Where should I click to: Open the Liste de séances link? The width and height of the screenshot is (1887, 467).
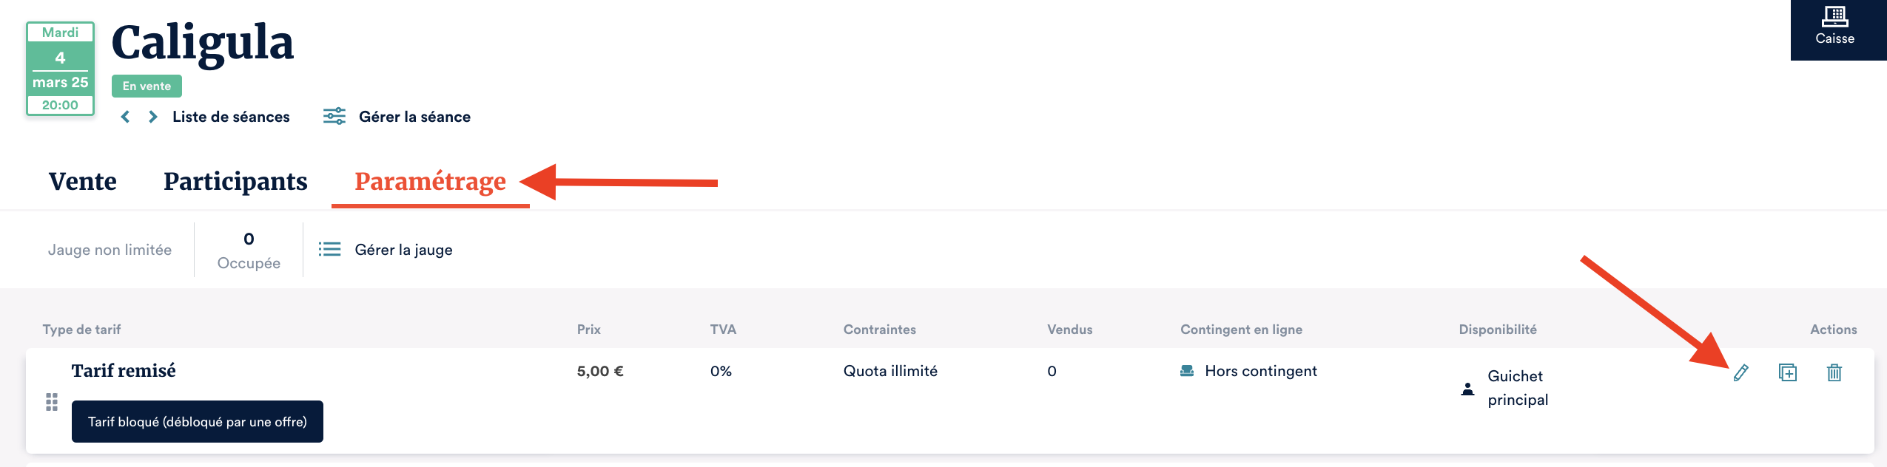(x=231, y=117)
